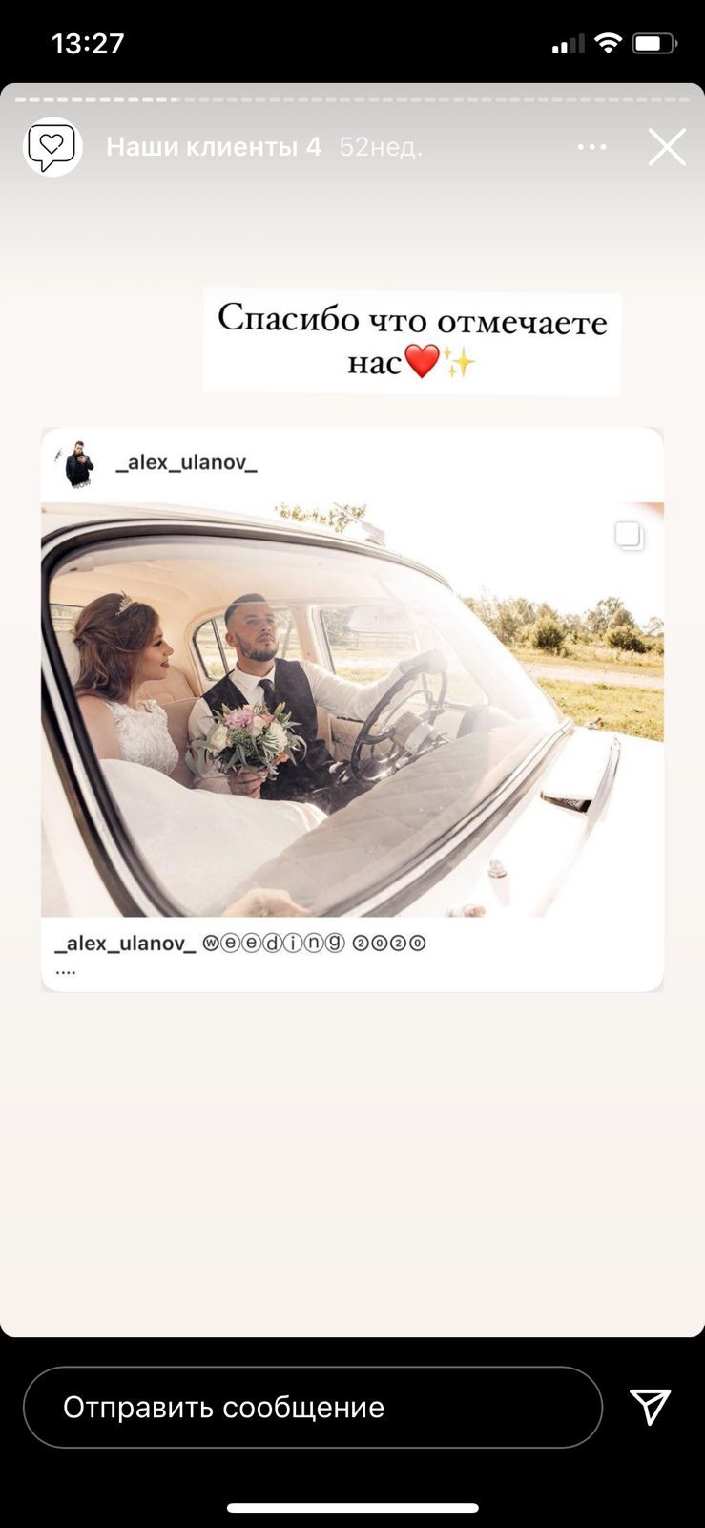
Task: Tap the red heart emoji in the caption
Action: tap(422, 362)
